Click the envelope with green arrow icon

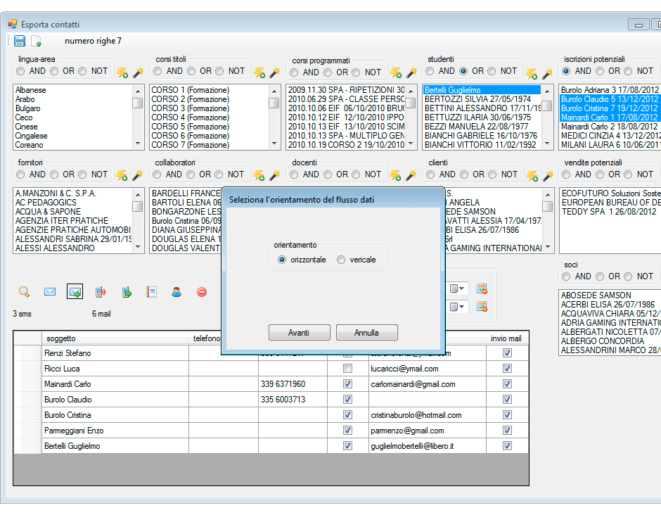[75, 292]
